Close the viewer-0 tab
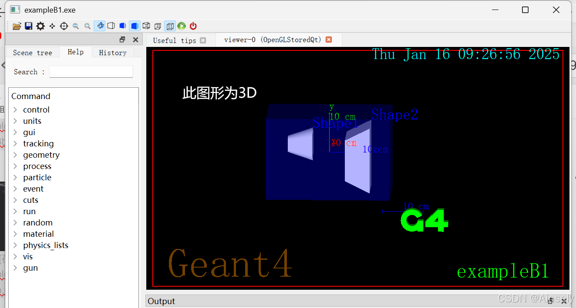Viewport: 576px width, 308px height. [329, 40]
